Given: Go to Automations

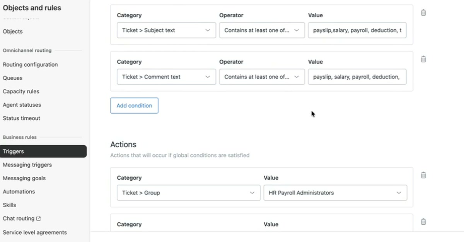Looking at the screenshot, I should [19, 192].
